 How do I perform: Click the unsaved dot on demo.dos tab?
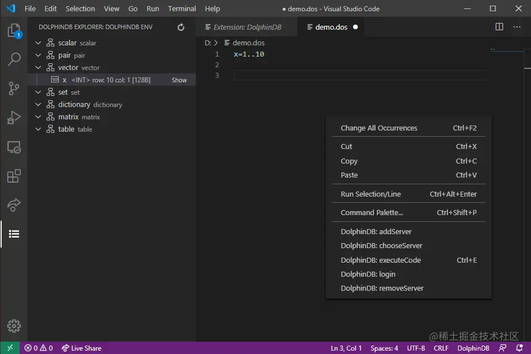(355, 27)
